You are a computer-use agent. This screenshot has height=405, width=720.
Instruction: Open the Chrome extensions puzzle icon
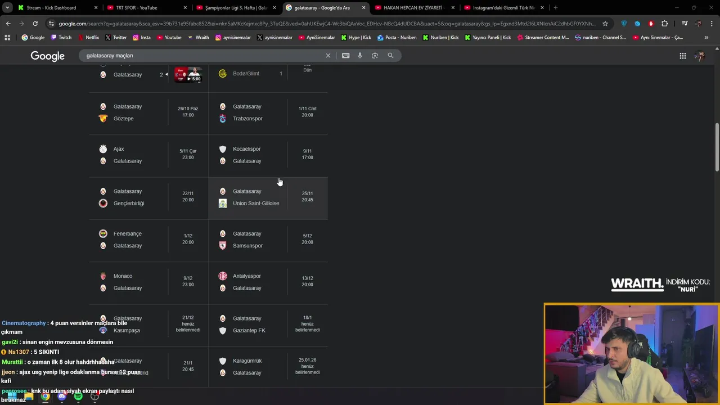[x=664, y=24]
